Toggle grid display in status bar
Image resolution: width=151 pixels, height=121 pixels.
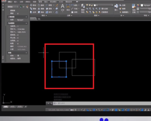75,110
